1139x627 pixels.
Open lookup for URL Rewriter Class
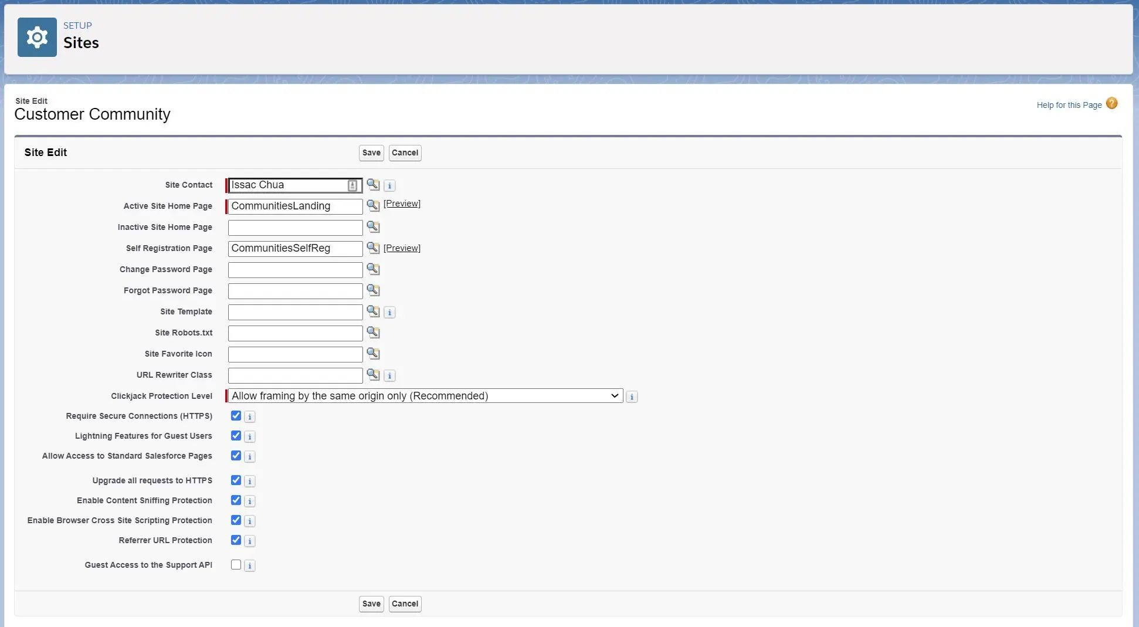coord(373,374)
